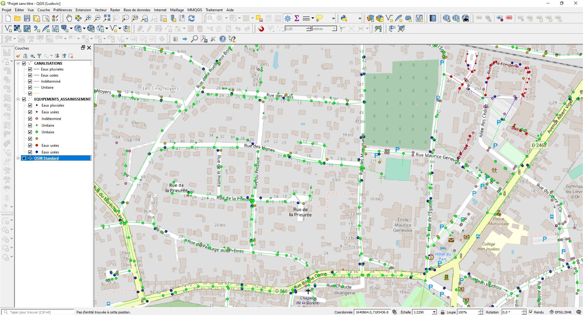Click the EPSG:3948 projection button

tap(561, 312)
